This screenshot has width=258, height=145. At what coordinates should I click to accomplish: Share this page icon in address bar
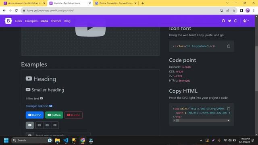tap(228, 10)
